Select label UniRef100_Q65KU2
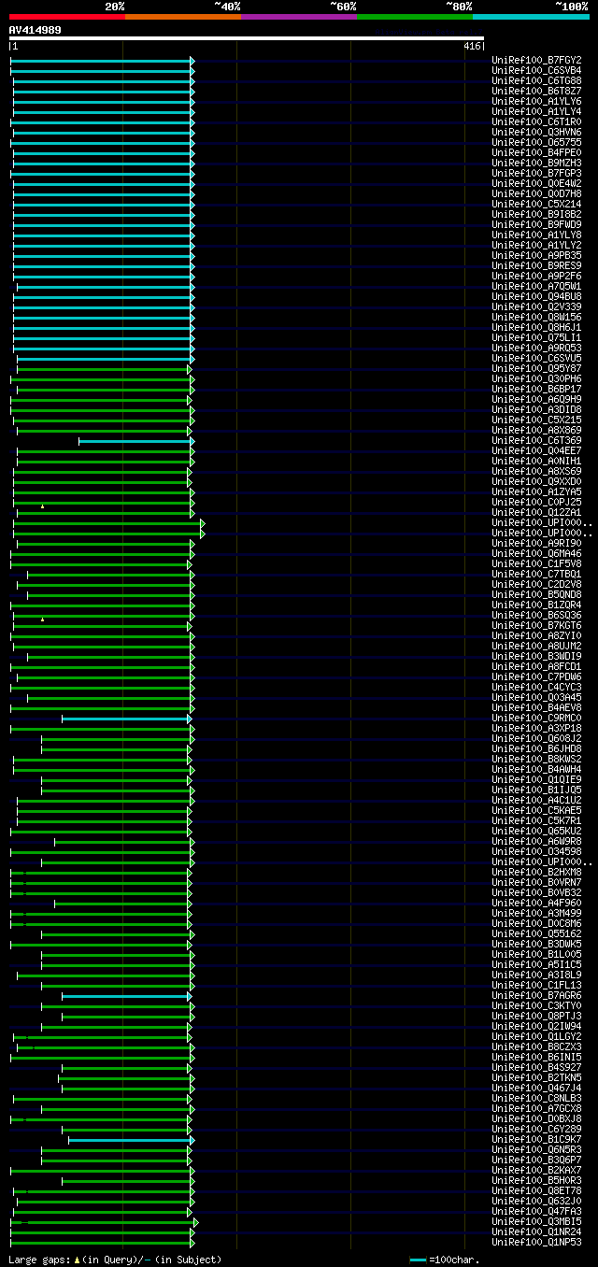The image size is (598, 1267). [536, 832]
